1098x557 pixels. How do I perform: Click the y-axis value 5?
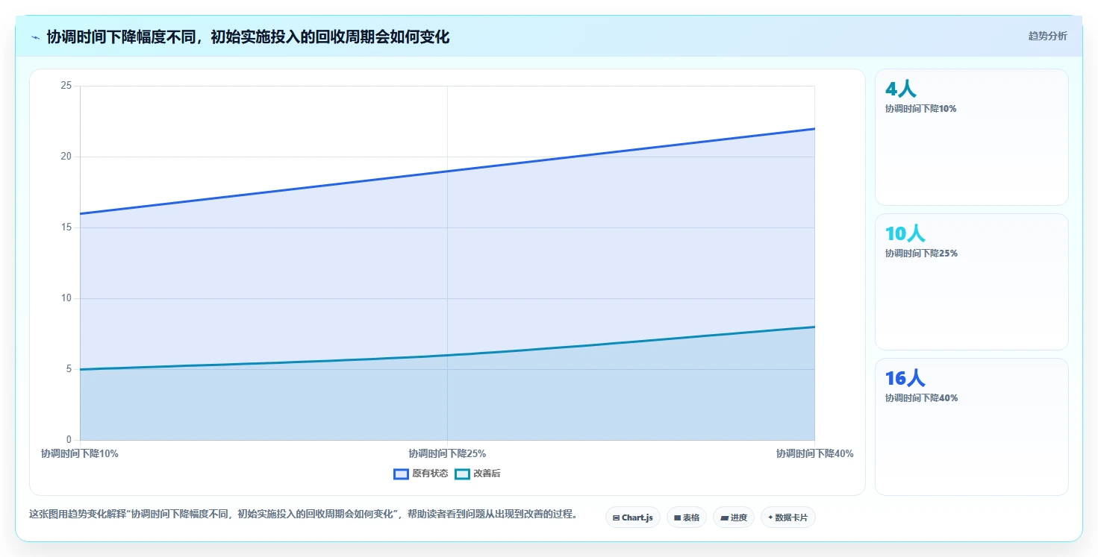(69, 369)
